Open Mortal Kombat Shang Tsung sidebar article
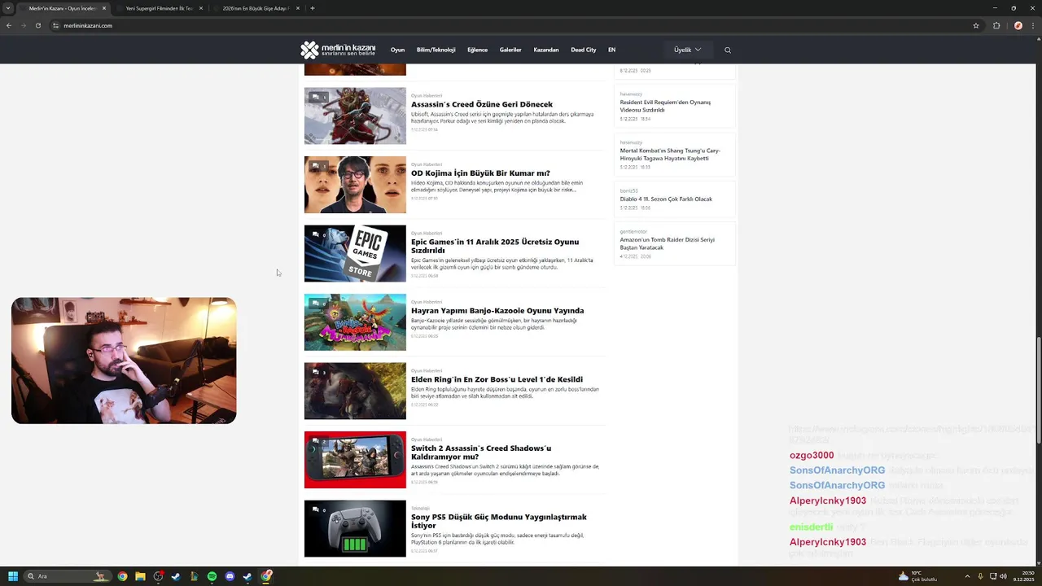 [x=670, y=155]
